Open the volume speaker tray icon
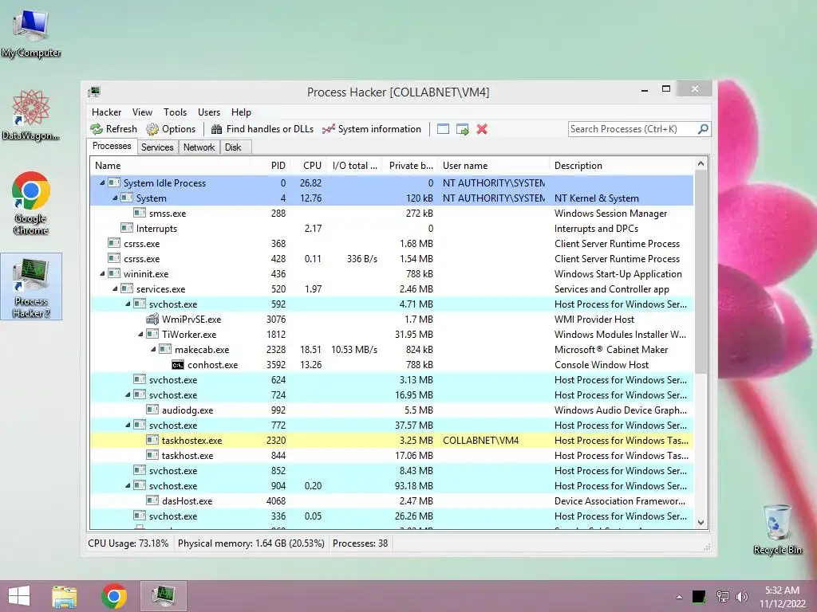The image size is (817, 612). pyautogui.click(x=741, y=596)
